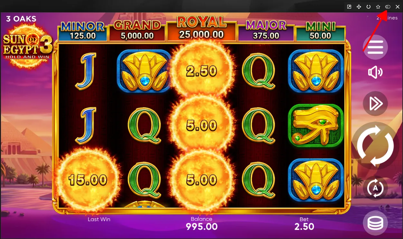Open the coin stack bet settings
Image resolution: width=403 pixels, height=239 pixels.
[x=375, y=223]
